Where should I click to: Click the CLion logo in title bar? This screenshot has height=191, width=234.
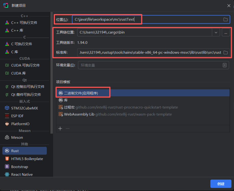(6, 6)
